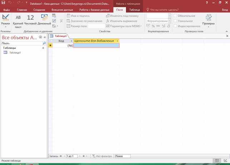Select the Поля ribbon tab
The width and height of the screenshot is (230, 165).
coord(120,10)
